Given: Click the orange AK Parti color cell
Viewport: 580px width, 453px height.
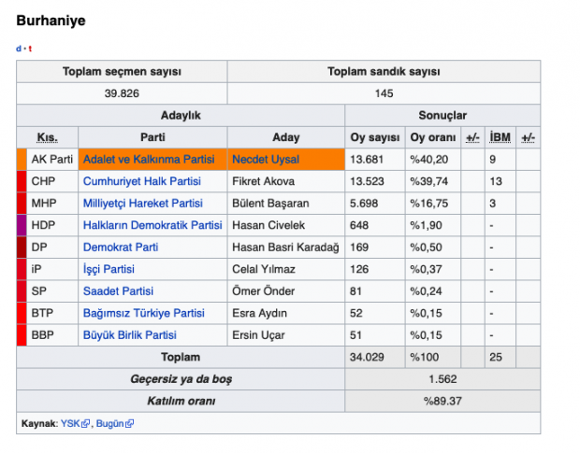Looking at the screenshot, I should 22,159.
